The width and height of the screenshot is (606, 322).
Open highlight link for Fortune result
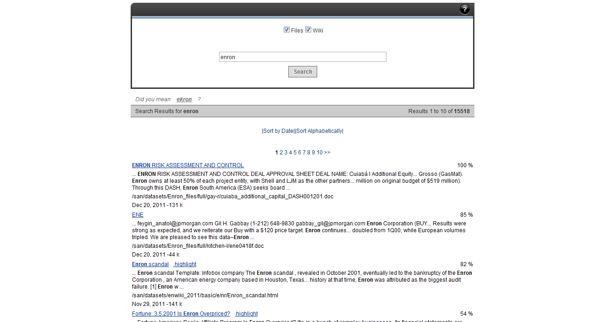click(247, 314)
